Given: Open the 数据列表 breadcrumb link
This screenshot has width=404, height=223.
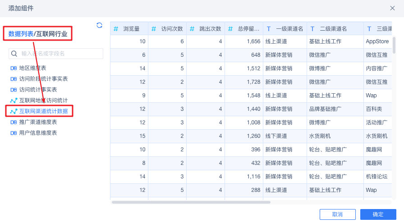Looking at the screenshot, I should pos(21,33).
